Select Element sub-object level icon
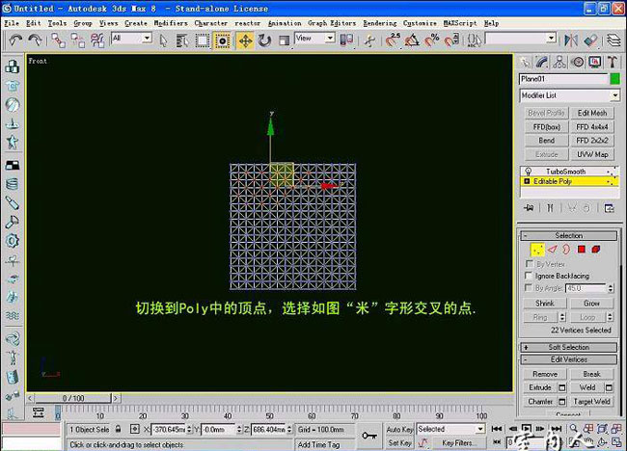627x451 pixels. tap(596, 250)
